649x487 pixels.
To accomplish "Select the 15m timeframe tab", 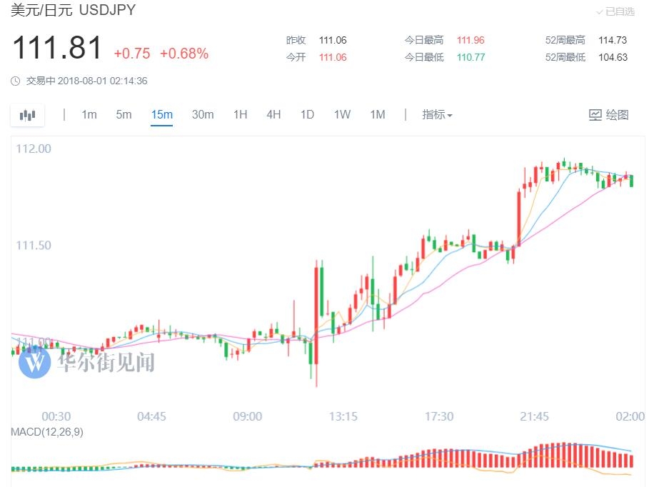I will [162, 114].
